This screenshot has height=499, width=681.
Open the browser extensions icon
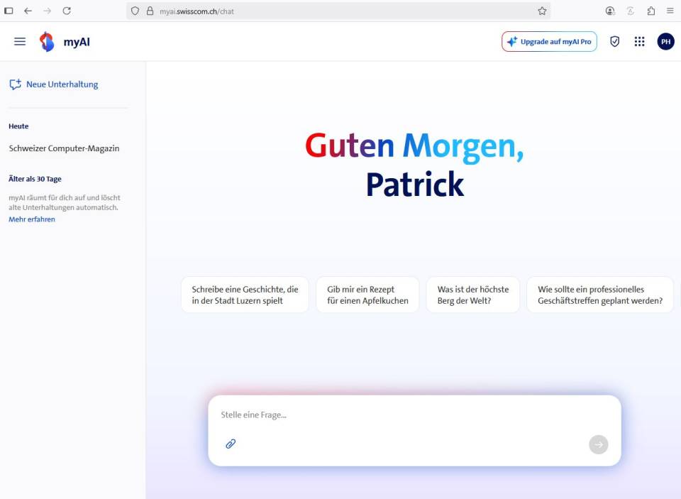click(x=650, y=11)
